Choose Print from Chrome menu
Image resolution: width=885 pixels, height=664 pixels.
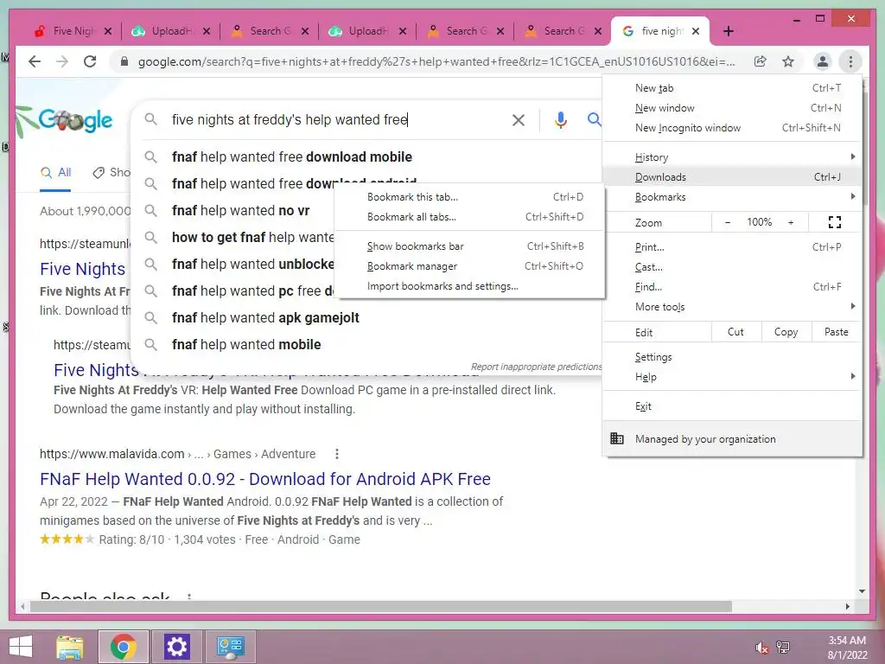click(732, 246)
